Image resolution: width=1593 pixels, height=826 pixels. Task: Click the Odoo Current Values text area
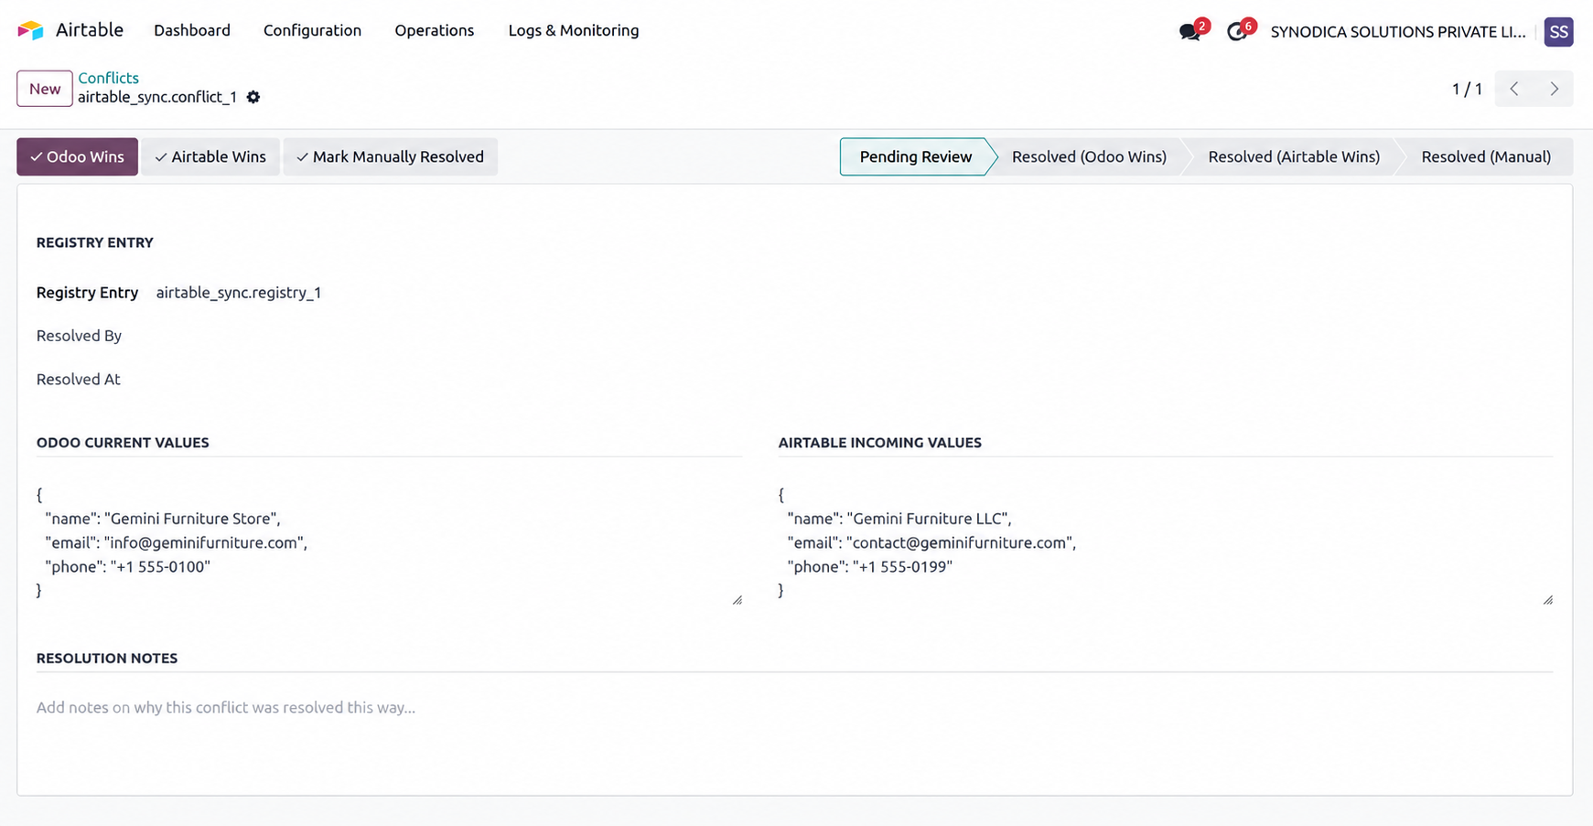389,543
